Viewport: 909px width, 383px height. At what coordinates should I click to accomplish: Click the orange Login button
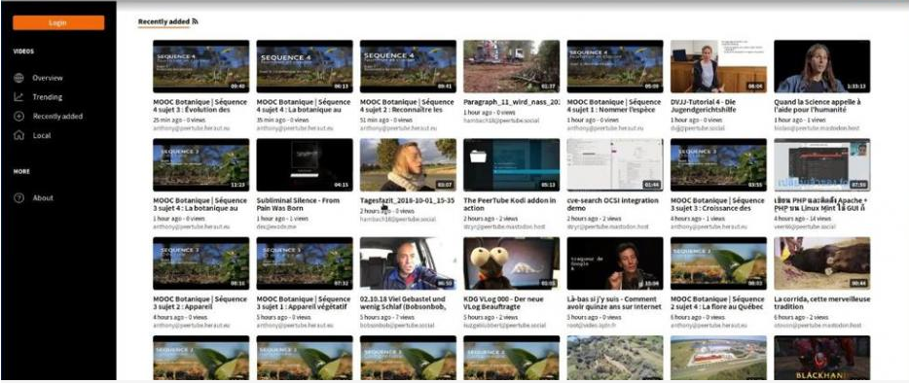coord(58,22)
